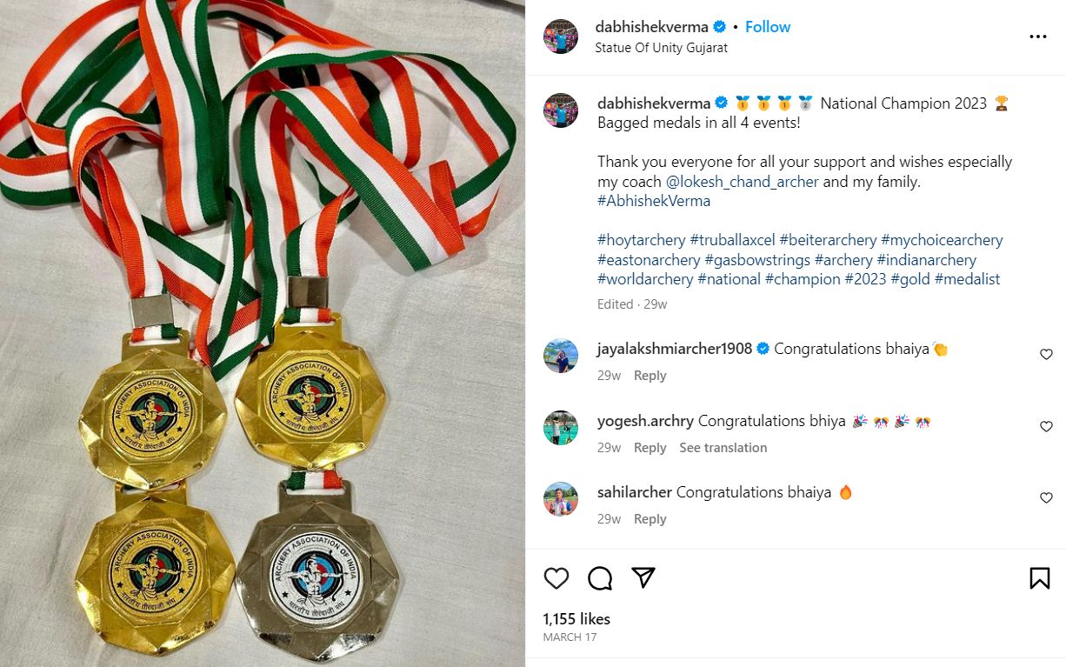The height and width of the screenshot is (667, 1066).
Task: Follow dabhishekverma account
Action: pyautogui.click(x=768, y=27)
